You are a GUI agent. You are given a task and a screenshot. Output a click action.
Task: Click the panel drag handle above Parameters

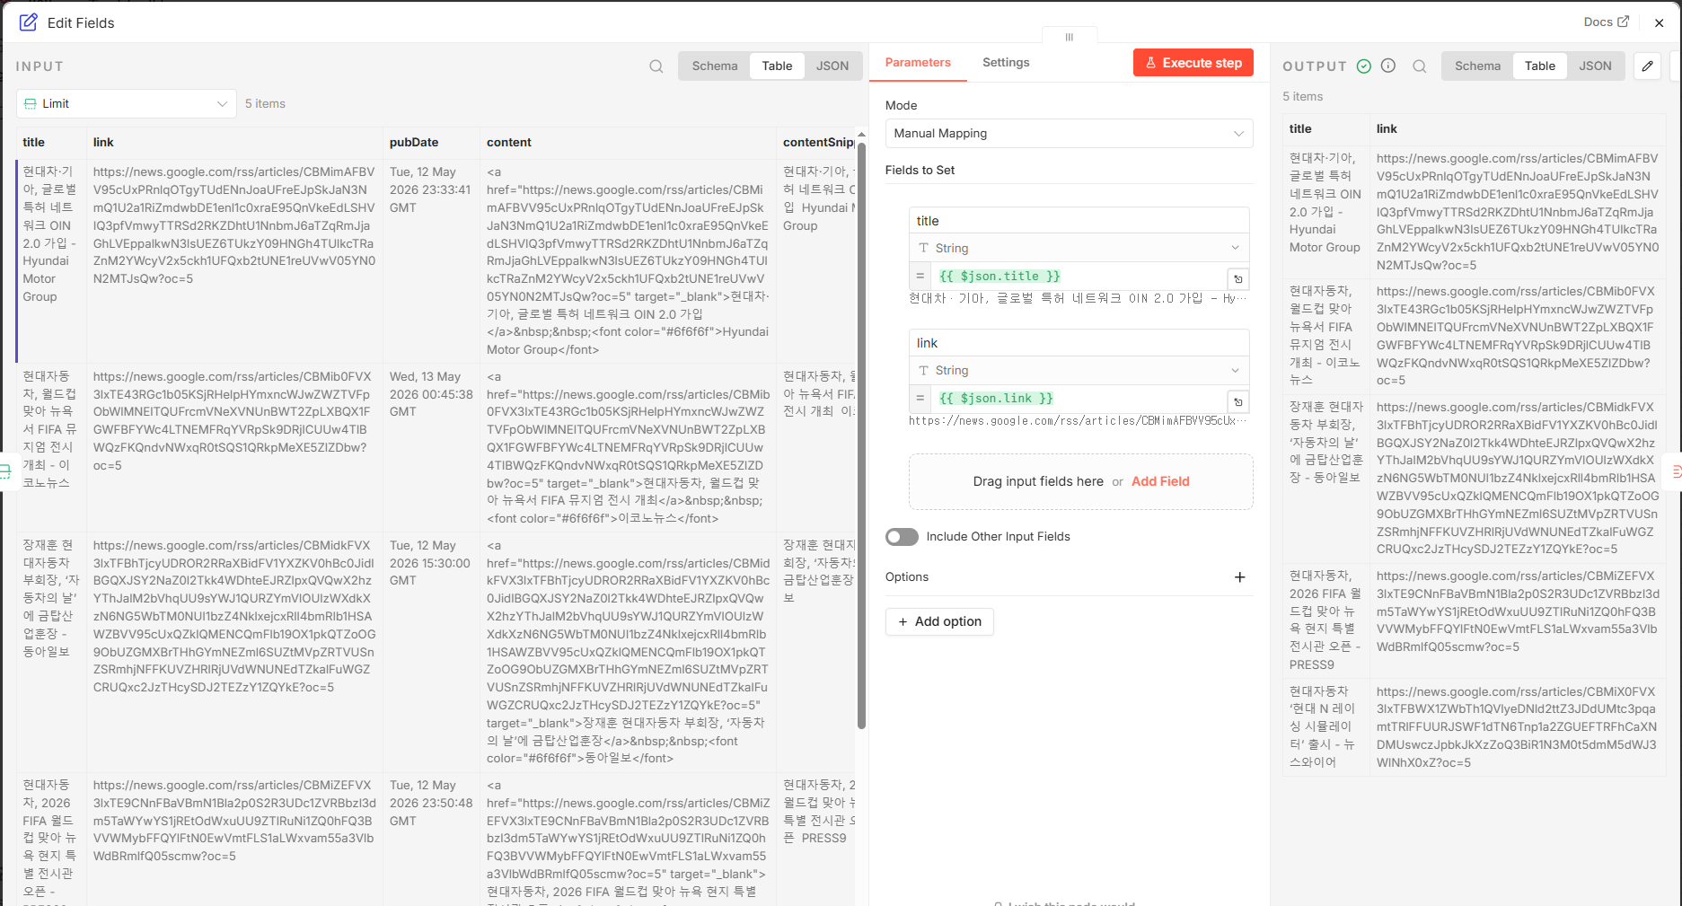coord(1070,37)
